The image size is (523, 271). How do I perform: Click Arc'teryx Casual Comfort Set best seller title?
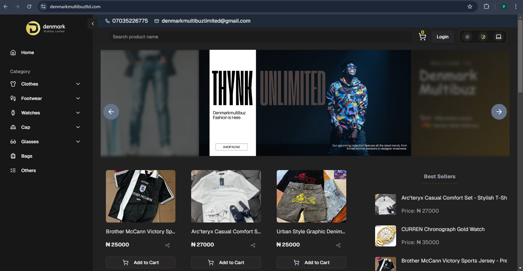[x=454, y=198]
